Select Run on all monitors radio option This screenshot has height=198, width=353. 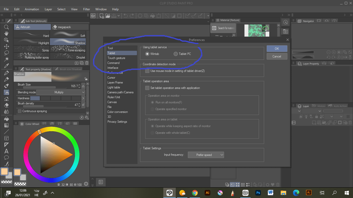point(152,102)
